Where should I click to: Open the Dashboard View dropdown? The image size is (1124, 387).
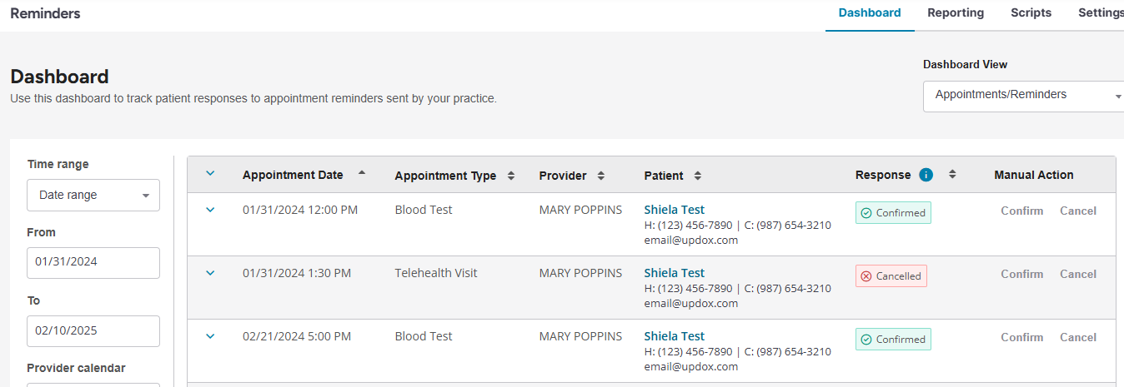pyautogui.click(x=1023, y=96)
